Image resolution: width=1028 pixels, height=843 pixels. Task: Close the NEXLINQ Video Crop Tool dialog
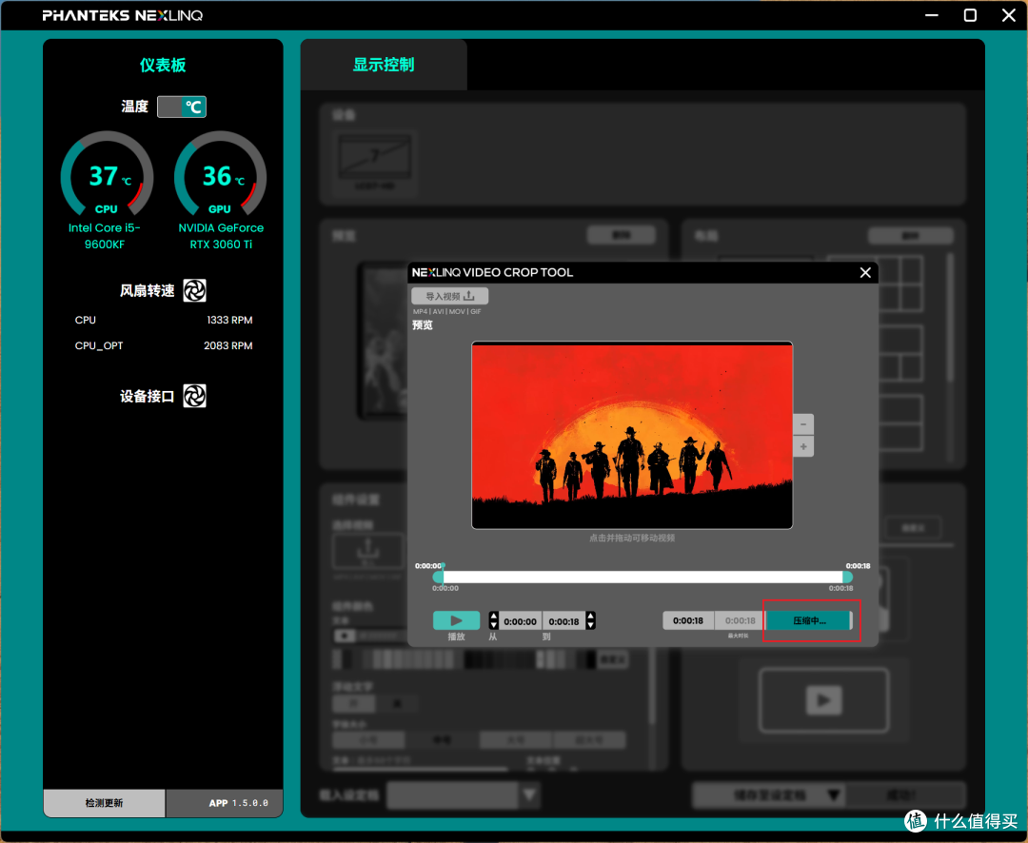click(x=865, y=272)
